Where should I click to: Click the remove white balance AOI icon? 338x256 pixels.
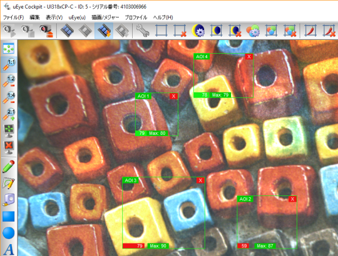click(x=290, y=31)
